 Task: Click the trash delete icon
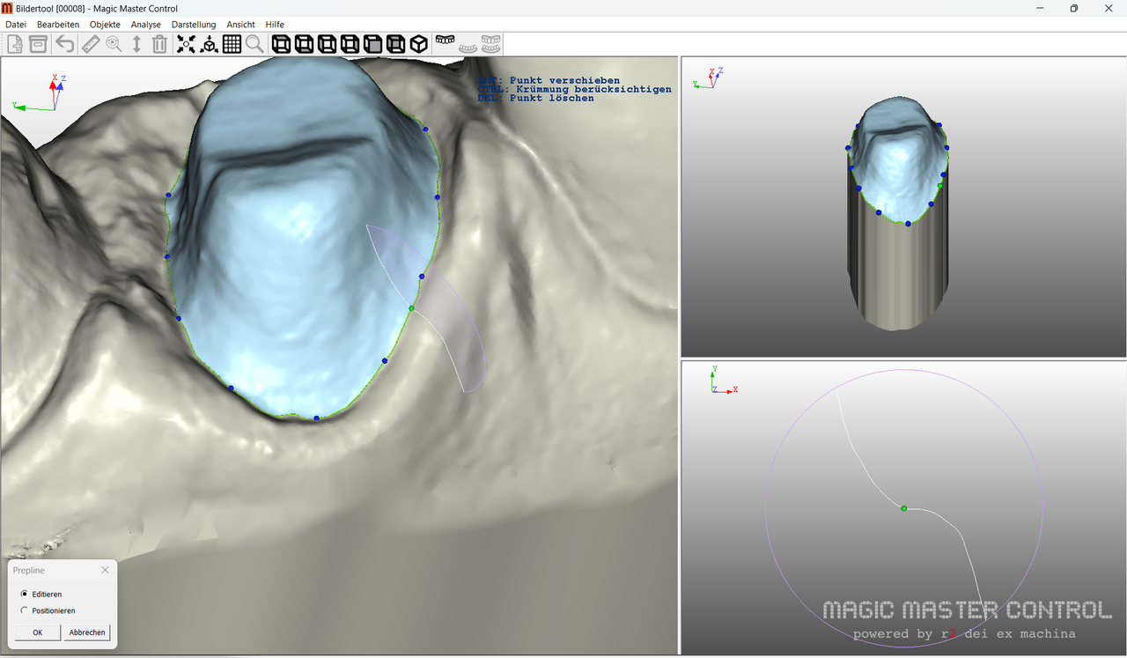[x=159, y=44]
